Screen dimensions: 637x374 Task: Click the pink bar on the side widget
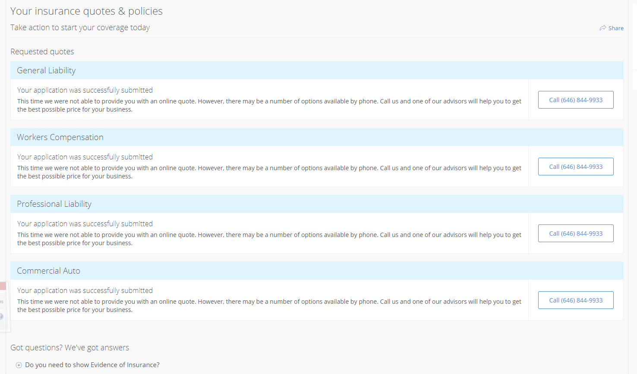point(3,286)
